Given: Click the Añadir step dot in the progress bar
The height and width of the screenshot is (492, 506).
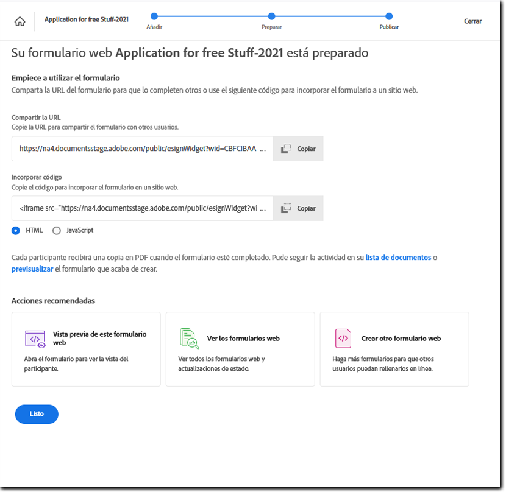Looking at the screenshot, I should click(154, 17).
